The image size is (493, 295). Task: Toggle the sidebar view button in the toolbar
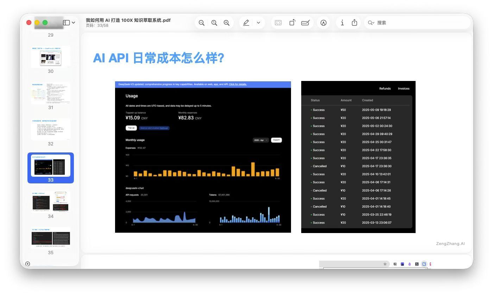tap(66, 23)
